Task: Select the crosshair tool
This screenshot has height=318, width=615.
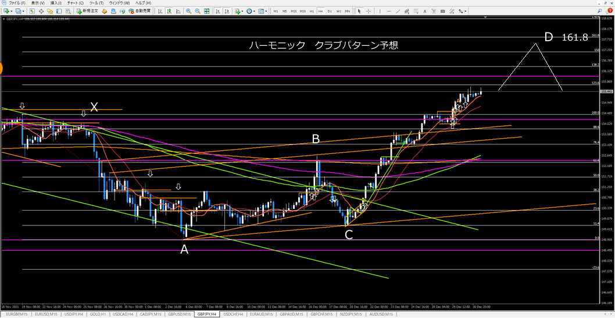Action: 370,11
